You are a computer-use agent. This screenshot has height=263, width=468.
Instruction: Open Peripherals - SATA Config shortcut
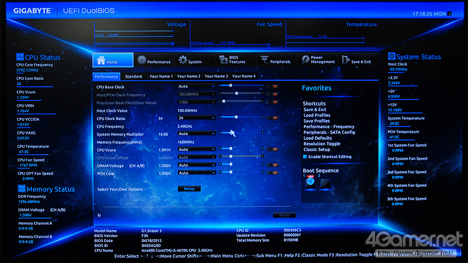click(x=329, y=132)
